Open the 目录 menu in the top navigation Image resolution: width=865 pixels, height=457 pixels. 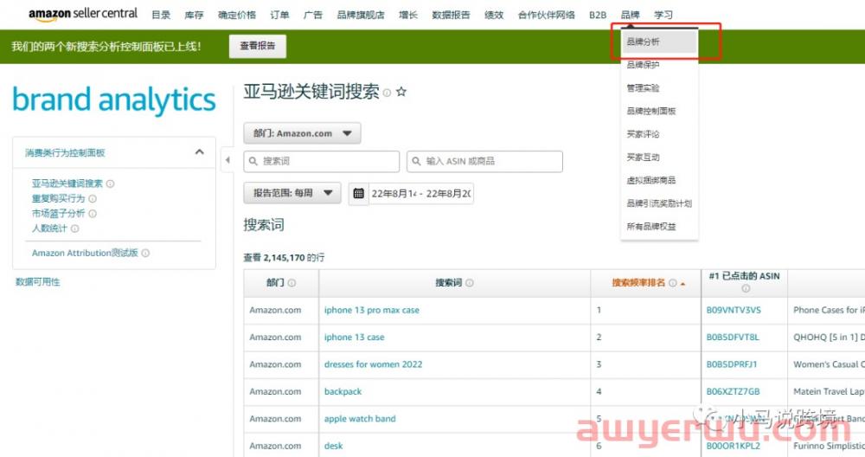pyautogui.click(x=161, y=15)
